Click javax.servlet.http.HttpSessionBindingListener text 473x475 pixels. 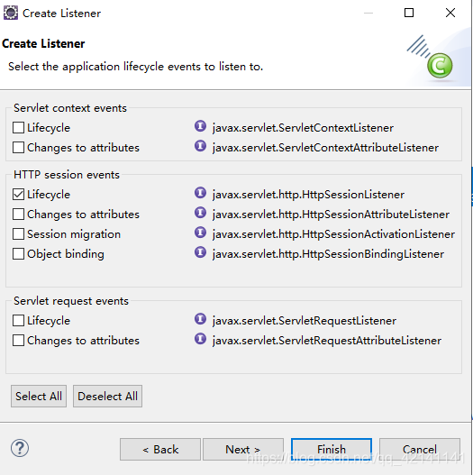[328, 254]
